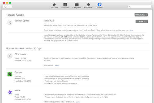Click the Evernote app title
The height and width of the screenshot is (103, 154).
(x=19, y=72)
